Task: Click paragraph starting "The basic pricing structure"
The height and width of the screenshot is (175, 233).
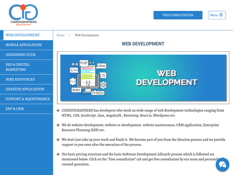Action: tap(143, 159)
